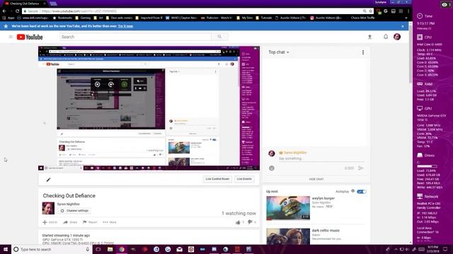This screenshot has height=254, width=453.
Task: Click the taskbar microphone Cortana icon
Action: (x=88, y=249)
